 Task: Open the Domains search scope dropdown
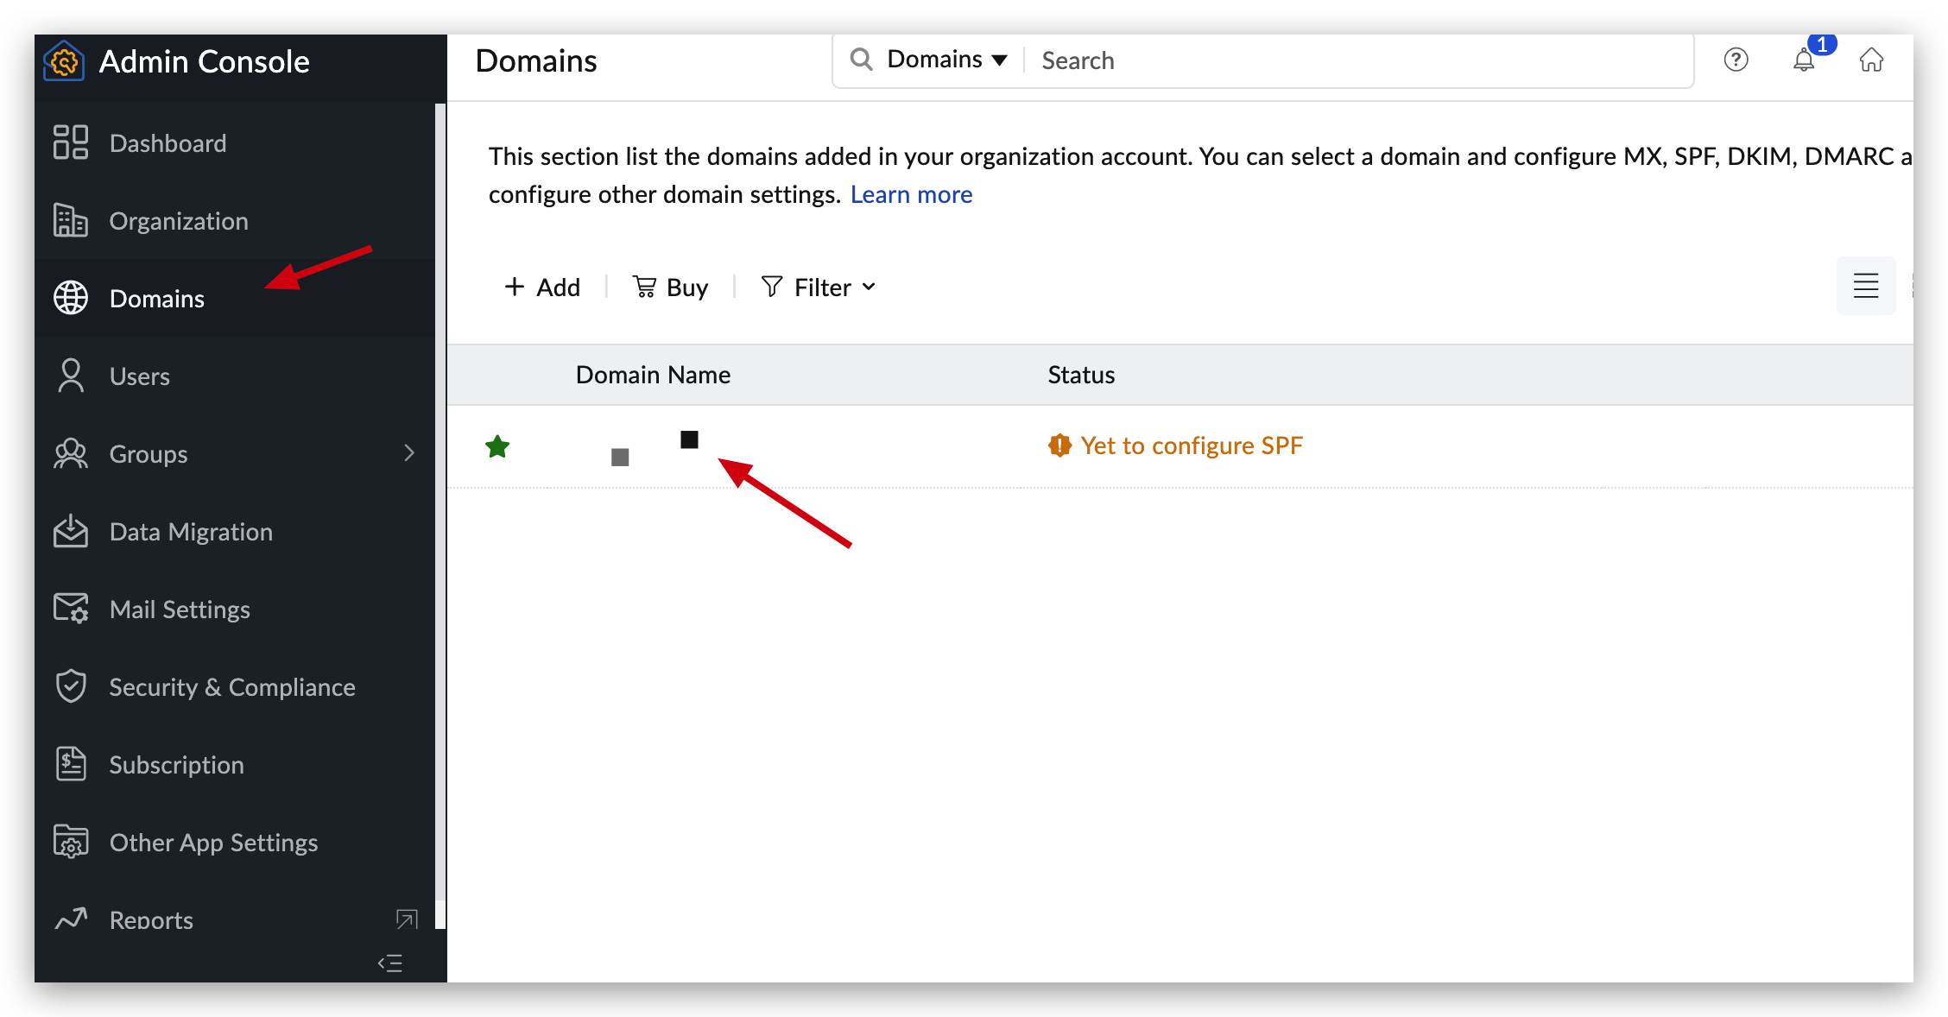[x=947, y=60]
